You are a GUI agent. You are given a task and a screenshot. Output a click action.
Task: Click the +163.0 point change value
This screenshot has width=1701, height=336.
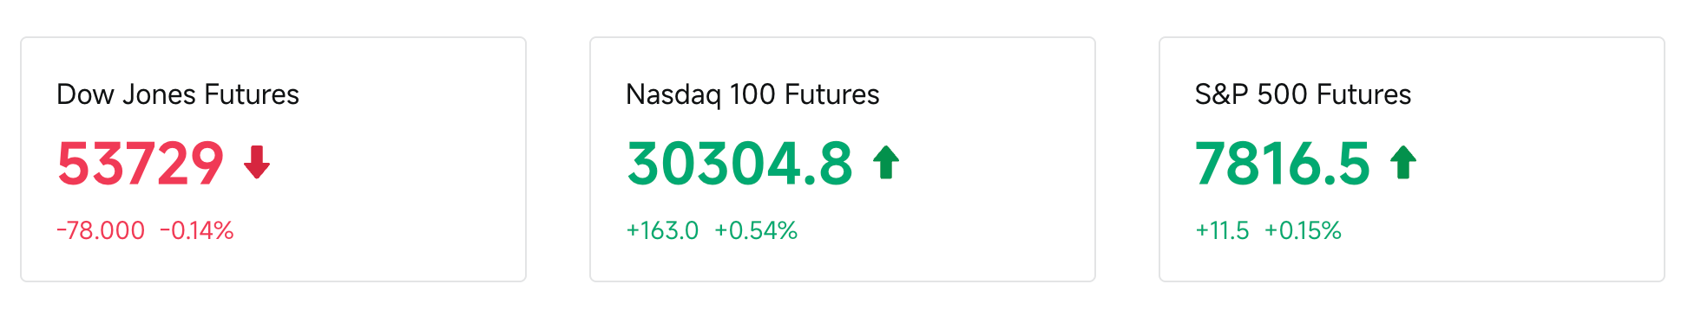662,230
